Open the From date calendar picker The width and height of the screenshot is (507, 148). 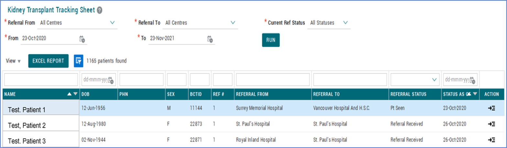[82, 39]
